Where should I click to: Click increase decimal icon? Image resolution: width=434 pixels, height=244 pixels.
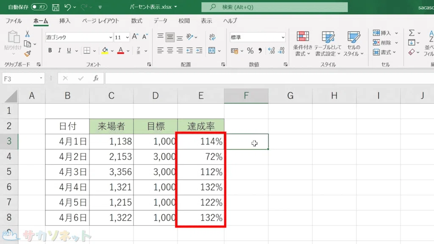[x=271, y=51]
